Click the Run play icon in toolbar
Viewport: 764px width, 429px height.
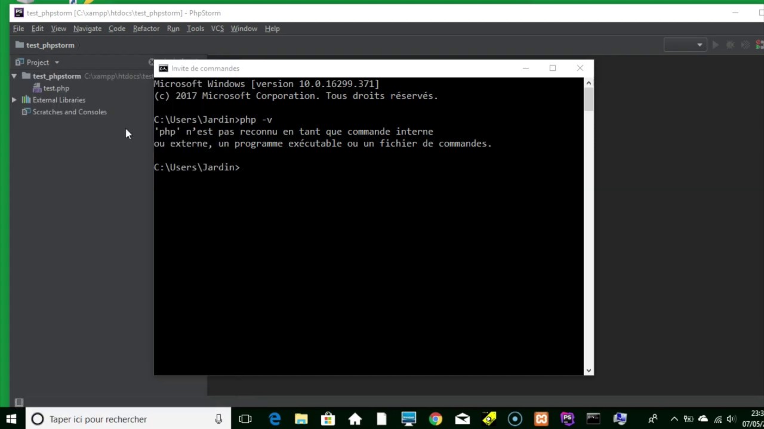click(x=716, y=45)
